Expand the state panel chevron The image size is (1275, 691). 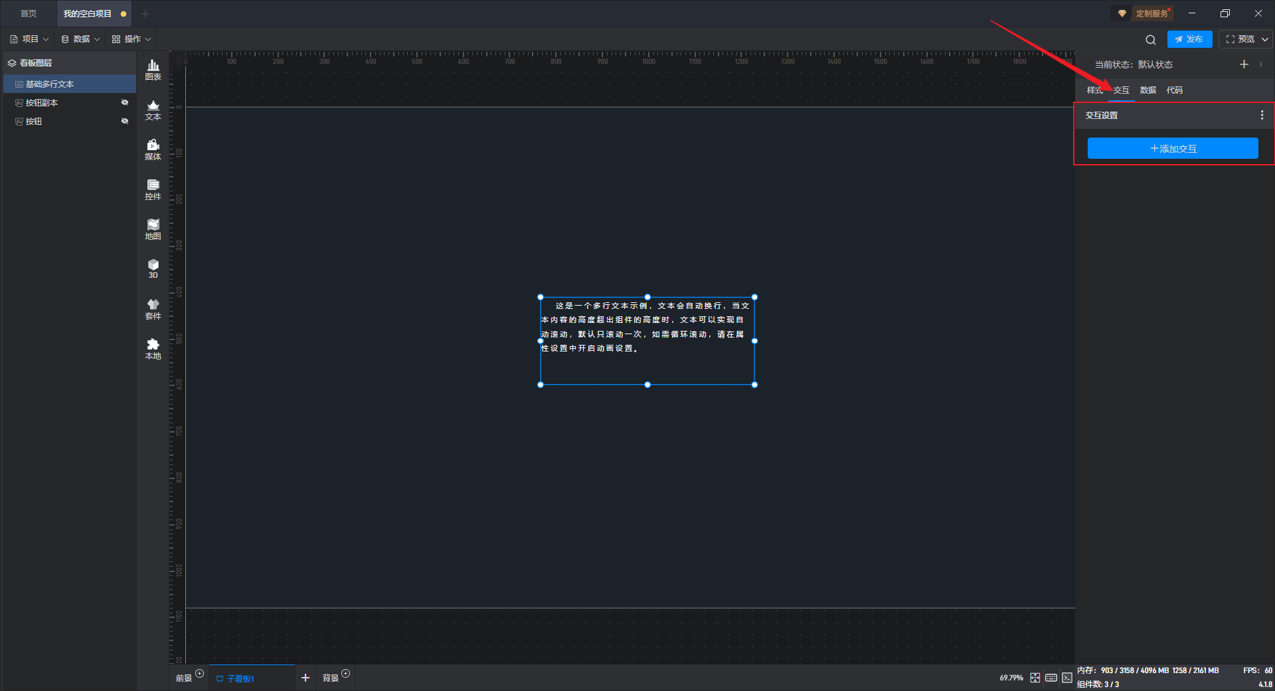point(1260,64)
